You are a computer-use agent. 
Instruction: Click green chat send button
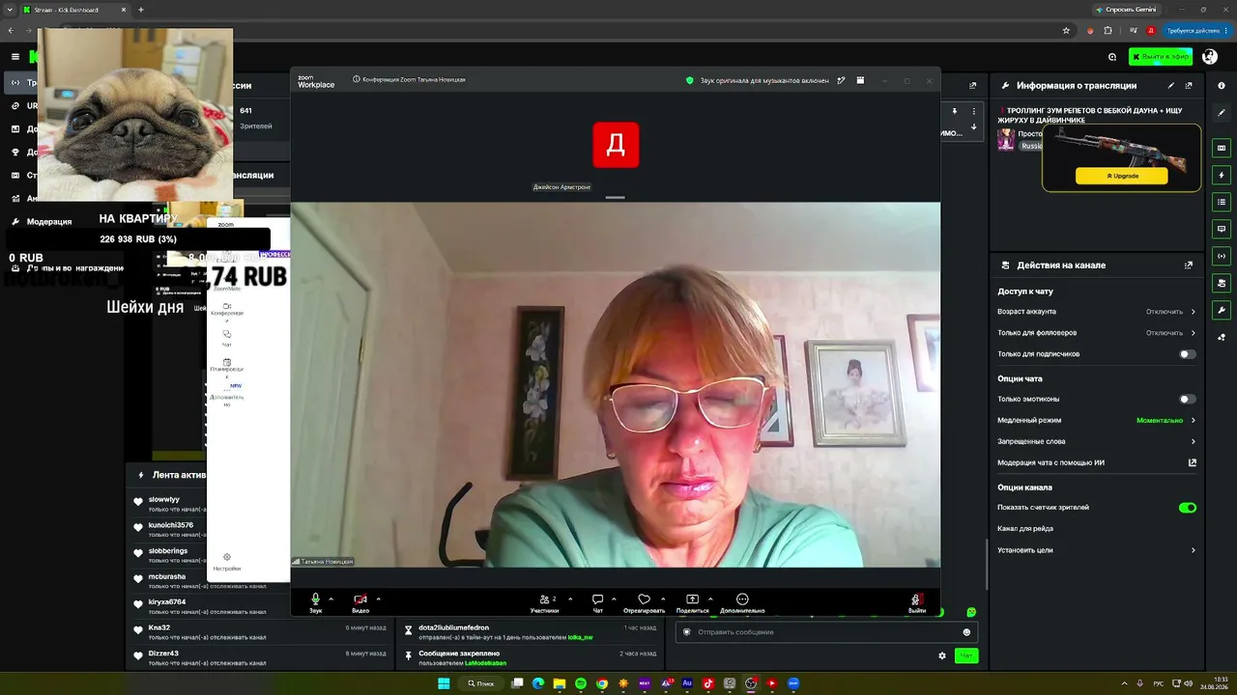[965, 655]
